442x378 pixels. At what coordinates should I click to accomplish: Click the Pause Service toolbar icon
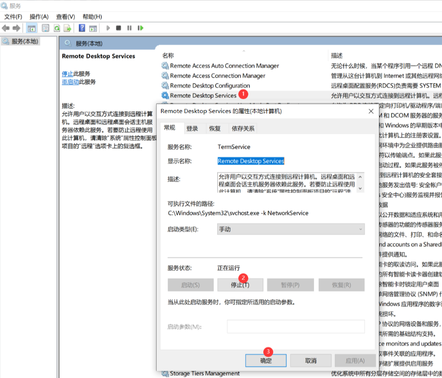point(129,28)
